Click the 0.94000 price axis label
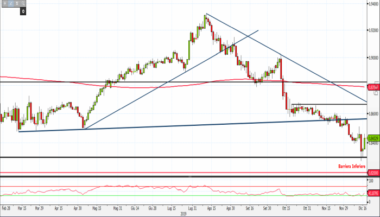The image size is (380, 217). point(373,4)
